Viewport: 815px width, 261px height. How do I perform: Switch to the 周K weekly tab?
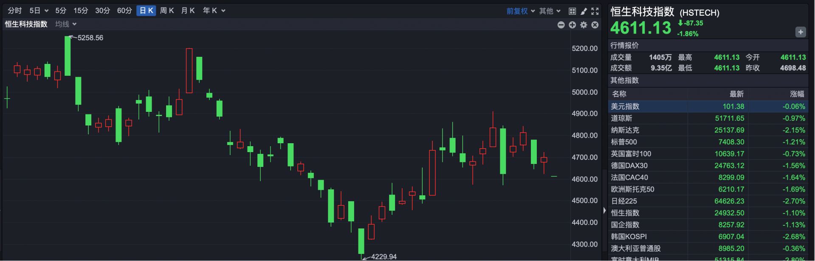tap(167, 11)
